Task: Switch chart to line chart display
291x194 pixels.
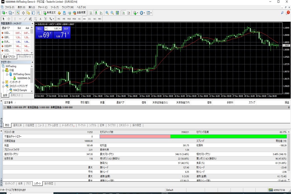Action: pyautogui.click(x=101, y=13)
